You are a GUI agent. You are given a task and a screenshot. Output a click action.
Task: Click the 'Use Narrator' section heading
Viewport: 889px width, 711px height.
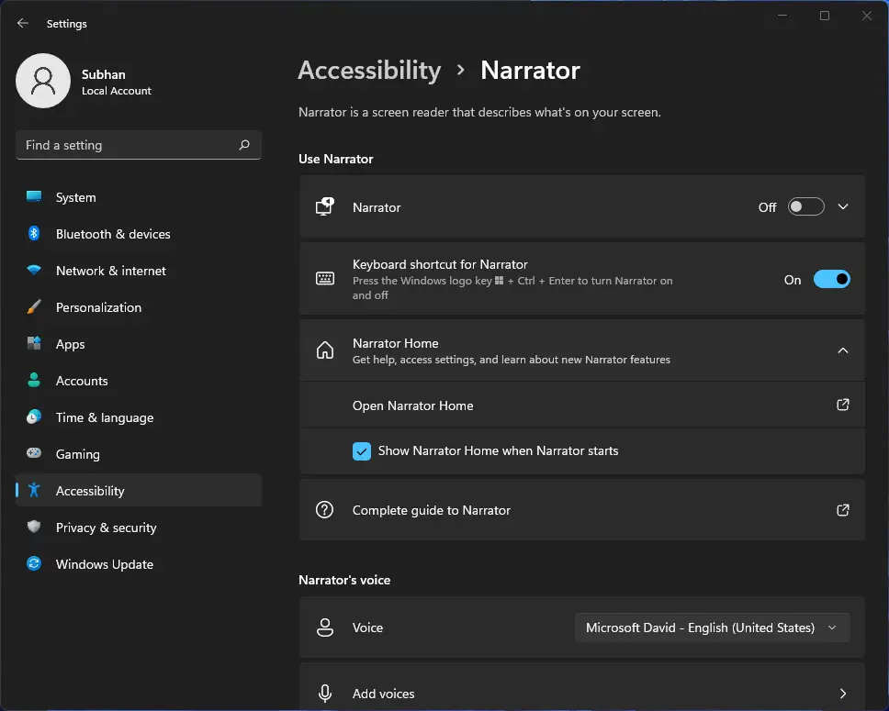tap(335, 160)
